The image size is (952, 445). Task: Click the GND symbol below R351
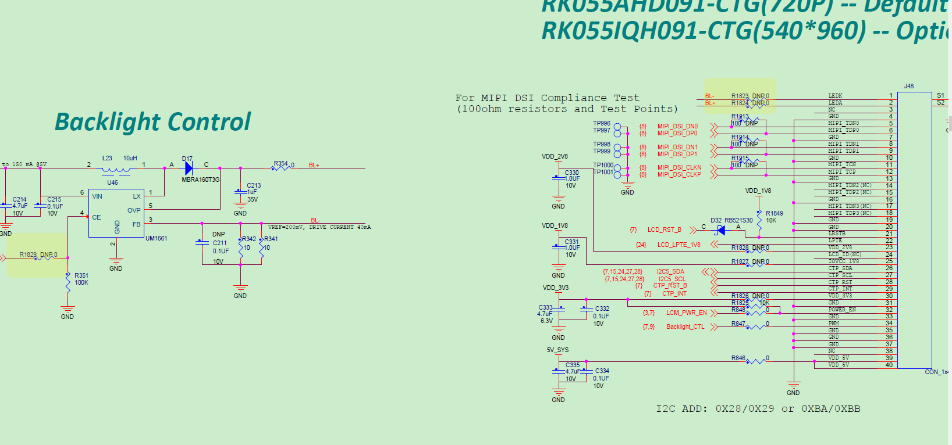coord(68,310)
